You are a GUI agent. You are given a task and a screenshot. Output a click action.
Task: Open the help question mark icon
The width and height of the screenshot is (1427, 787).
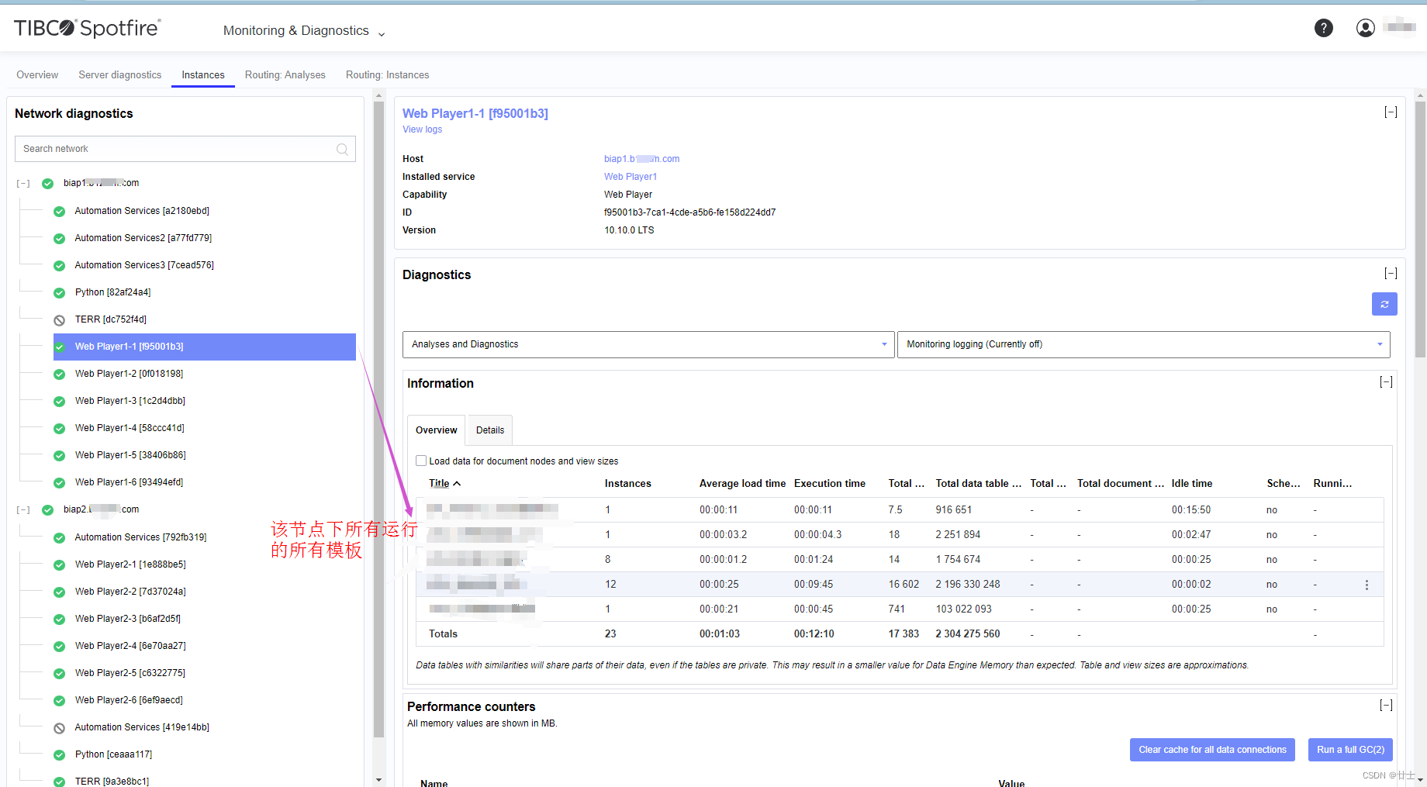click(x=1324, y=28)
